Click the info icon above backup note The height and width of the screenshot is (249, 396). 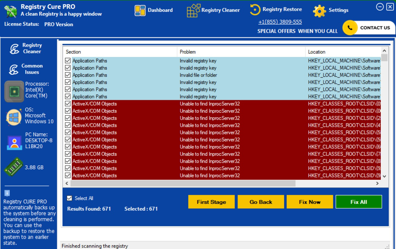point(7,193)
